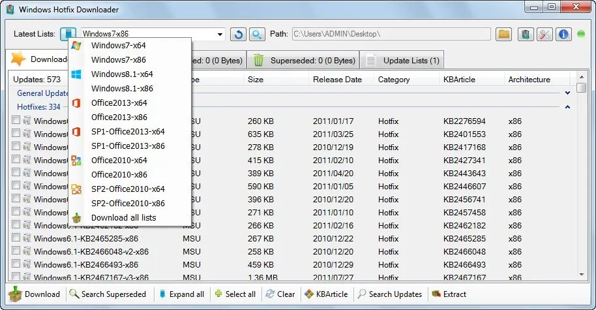This screenshot has width=596, height=310.
Task: Click the package icon of Windows6.1-KB2465285-x86
Action: click(27, 238)
